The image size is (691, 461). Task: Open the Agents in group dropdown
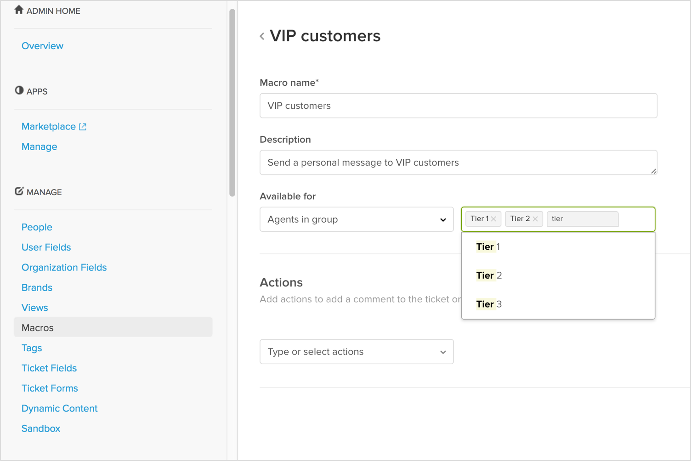tap(356, 219)
